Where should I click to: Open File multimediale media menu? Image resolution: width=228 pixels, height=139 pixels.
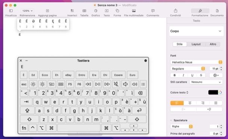(134, 11)
